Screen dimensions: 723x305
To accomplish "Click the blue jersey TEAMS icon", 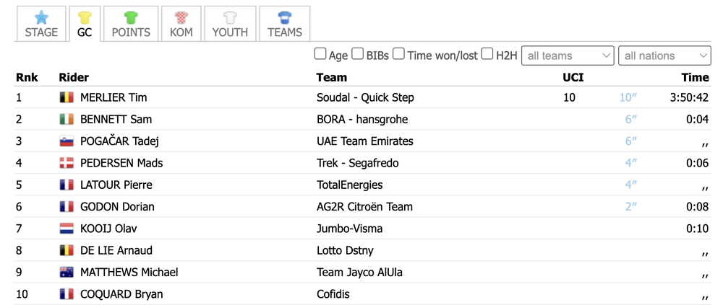I will click(285, 18).
